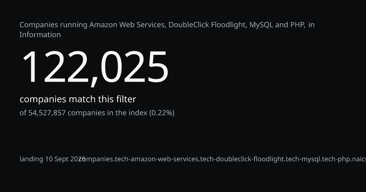Viewport: 366px width, 192px height.
Task: Click the word "and" before PHP
Action: (282, 25)
